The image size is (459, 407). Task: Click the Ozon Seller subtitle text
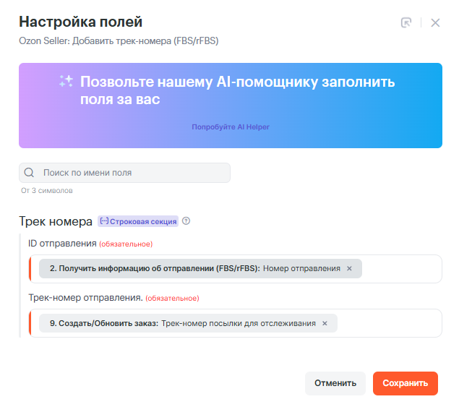(x=119, y=41)
